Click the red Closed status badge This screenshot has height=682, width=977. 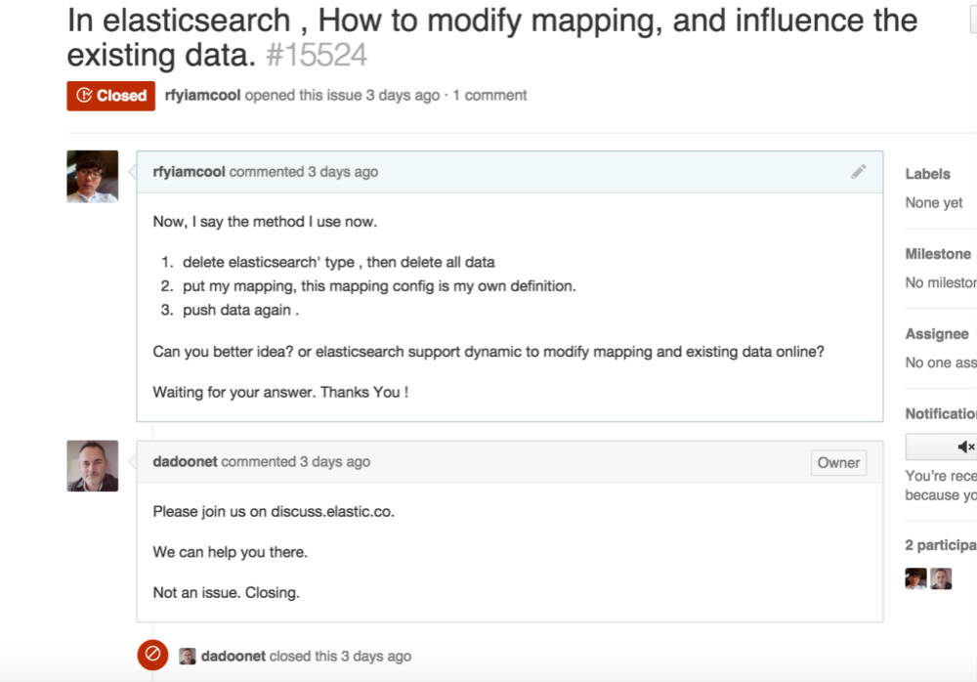tap(111, 96)
